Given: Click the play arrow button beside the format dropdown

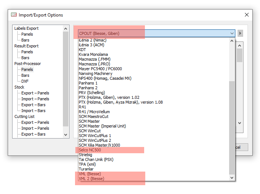Looking at the screenshot, I should pyautogui.click(x=240, y=33).
